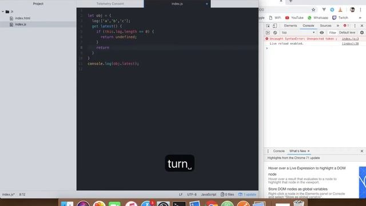Open the Sources tab in DevTools
This screenshot has width=366, height=206.
(325, 26)
